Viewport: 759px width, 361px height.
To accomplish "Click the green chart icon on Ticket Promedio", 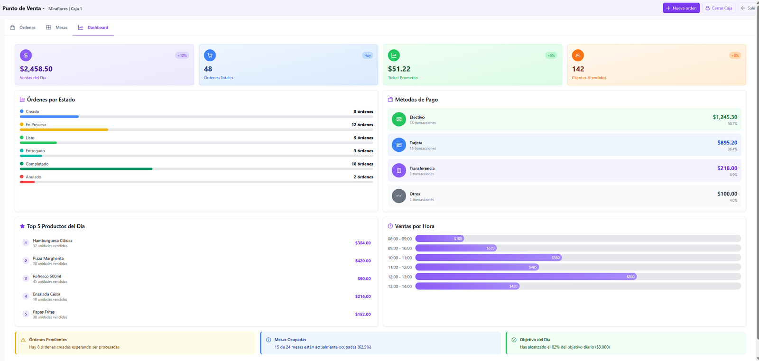I will pos(394,56).
